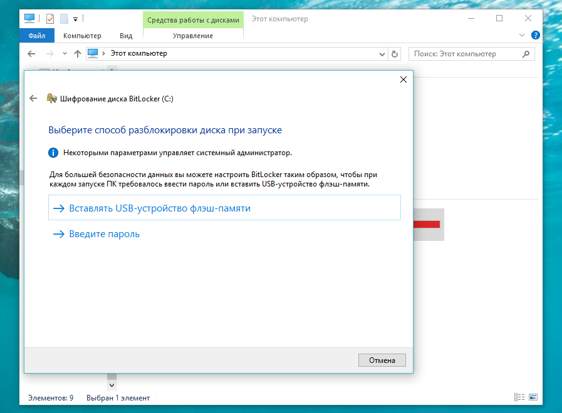The width and height of the screenshot is (562, 413).
Task: Open the Файл menu
Action: click(36, 36)
